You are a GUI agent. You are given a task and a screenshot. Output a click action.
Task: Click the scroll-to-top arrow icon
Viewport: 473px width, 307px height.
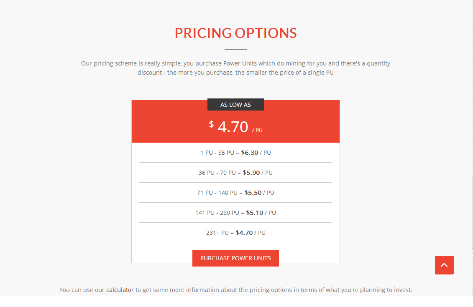[444, 265]
